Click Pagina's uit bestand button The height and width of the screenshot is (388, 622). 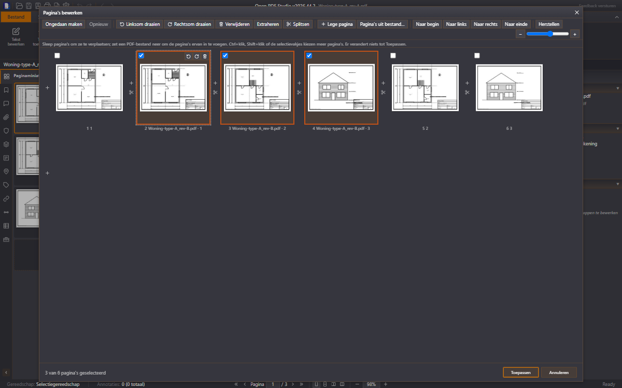click(x=383, y=24)
